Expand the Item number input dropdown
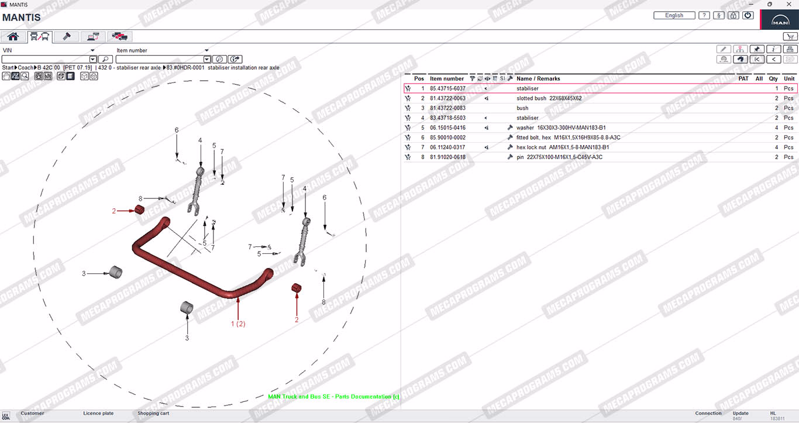Screen dimensions: 799x423 click(x=206, y=59)
